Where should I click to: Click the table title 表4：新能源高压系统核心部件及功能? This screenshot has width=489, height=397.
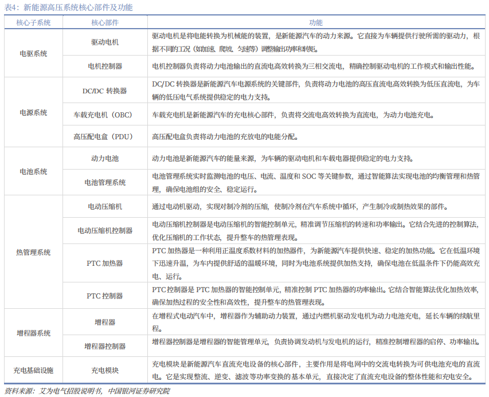click(68, 7)
